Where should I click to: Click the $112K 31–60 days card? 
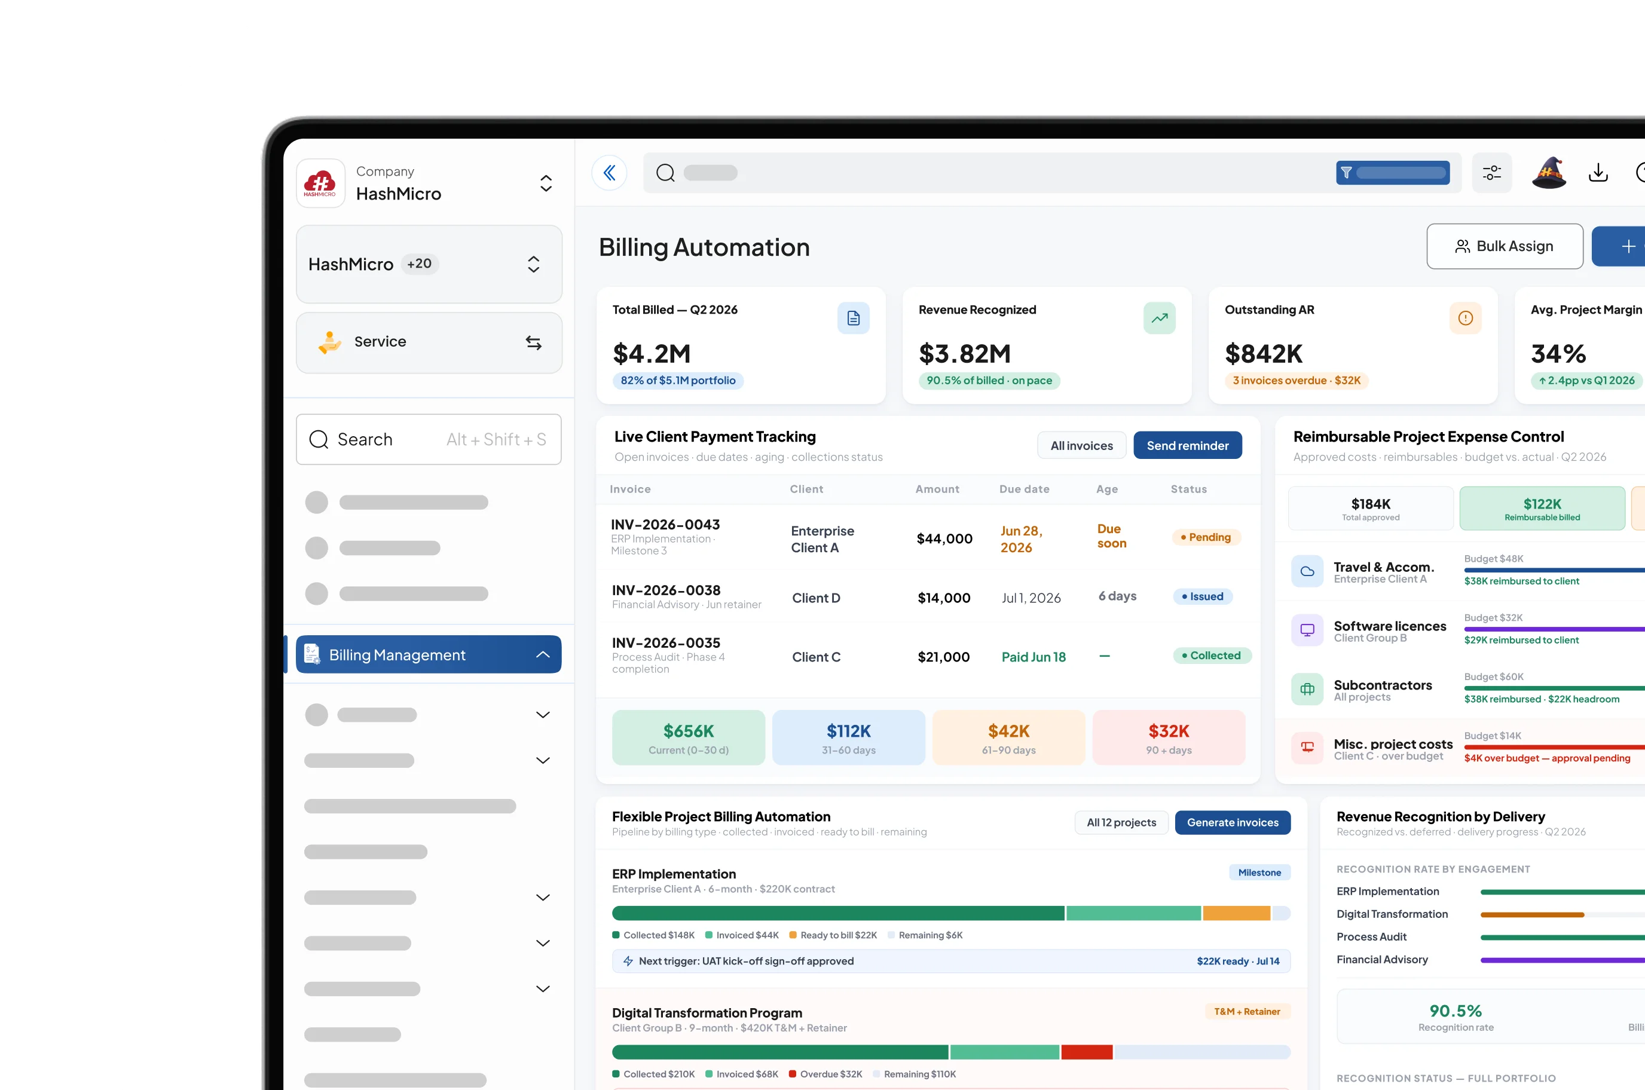point(848,737)
